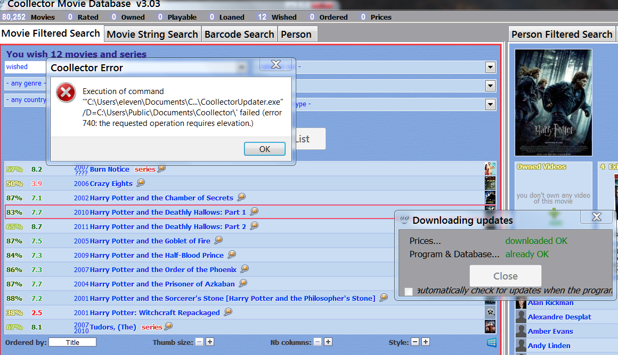
Task: Switch to the Movie String Search tab
Action: tap(152, 34)
